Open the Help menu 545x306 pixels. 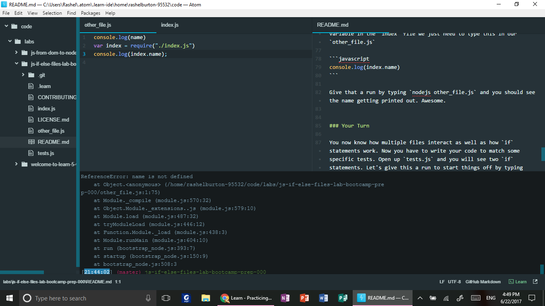pos(110,13)
